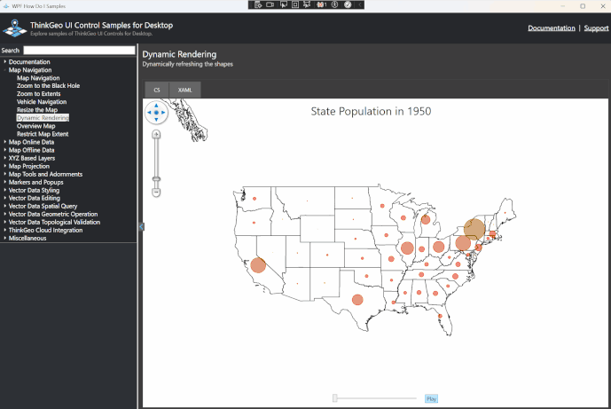The image size is (611, 409).
Task: Expand the Map Projection category
Action: (x=5, y=166)
